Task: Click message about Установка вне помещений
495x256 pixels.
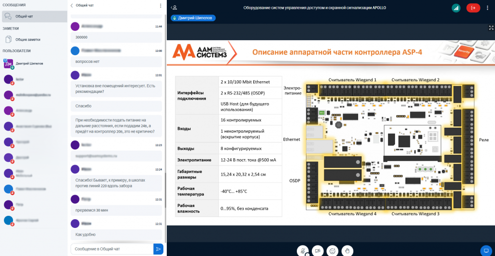Action: pos(116,89)
